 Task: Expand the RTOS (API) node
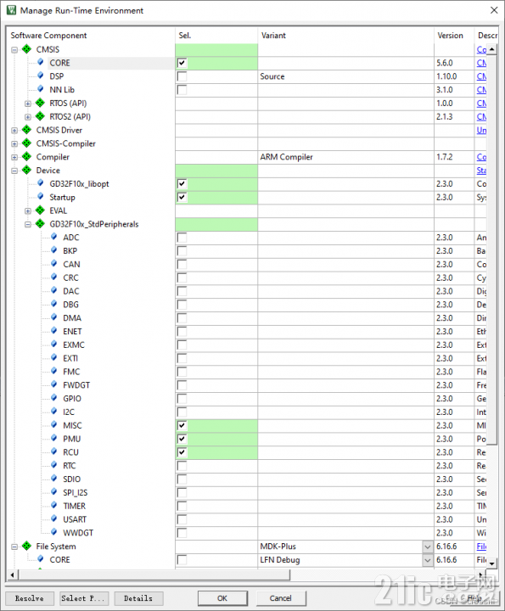(x=28, y=104)
